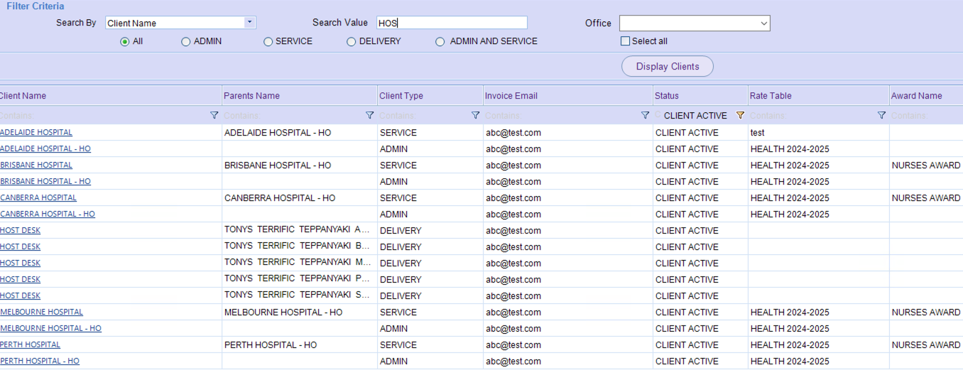963x380 pixels.
Task: Select ADMIN AND SERVICE radio button
Action: [x=440, y=42]
